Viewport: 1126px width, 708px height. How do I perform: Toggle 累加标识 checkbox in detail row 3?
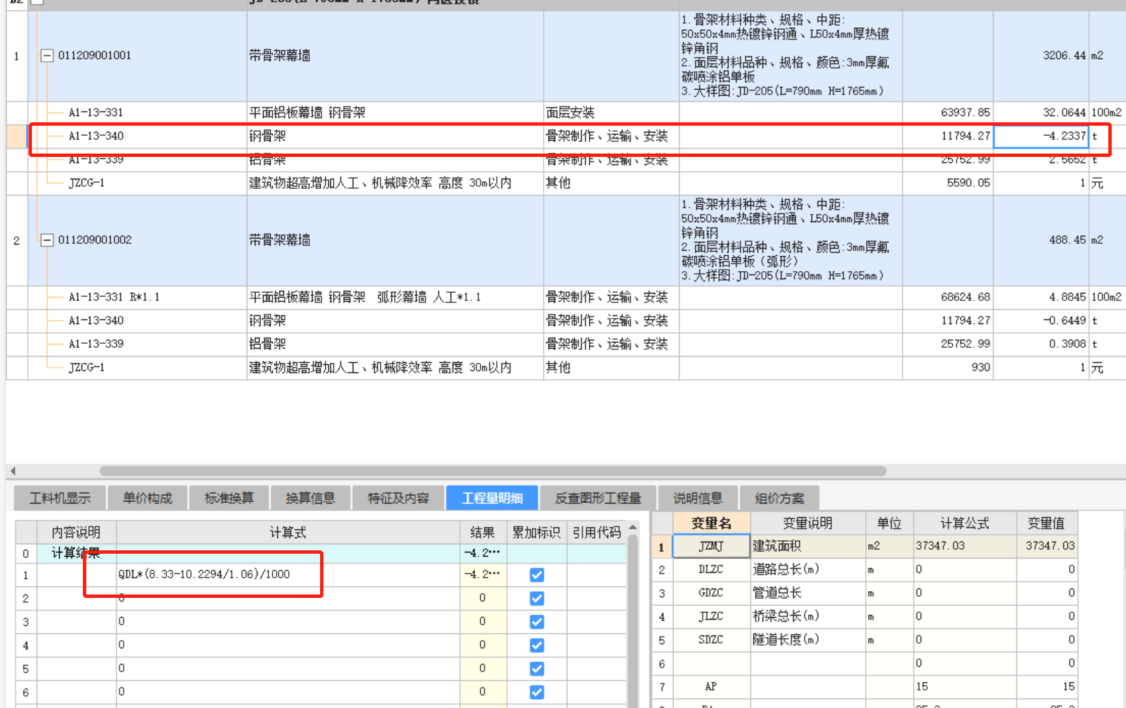coord(537,622)
